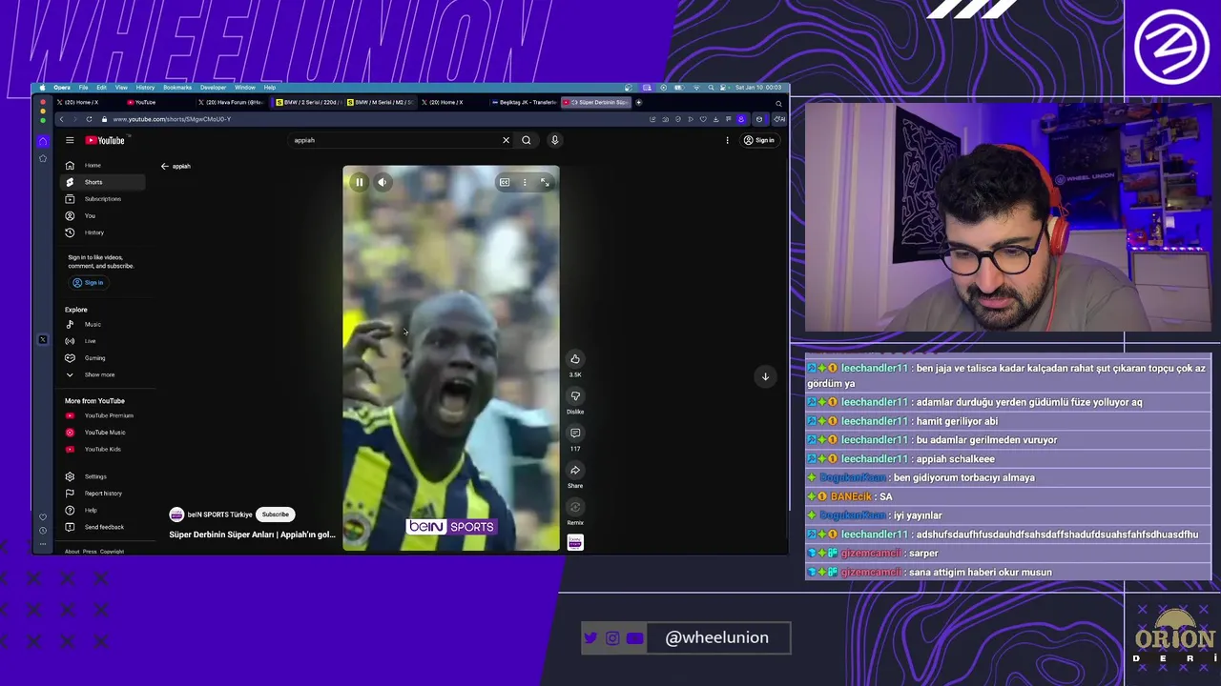This screenshot has height=686, width=1221.
Task: Go to next Short with down arrow
Action: pos(765,376)
